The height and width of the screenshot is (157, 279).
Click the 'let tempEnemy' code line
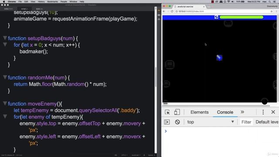[77, 110]
